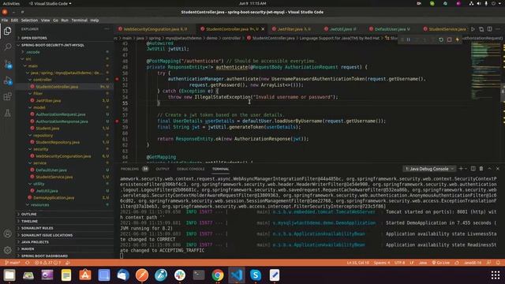505x284 pixels.
Task: Open changes compare icon in editor title
Action: pyautogui.click(x=481, y=29)
